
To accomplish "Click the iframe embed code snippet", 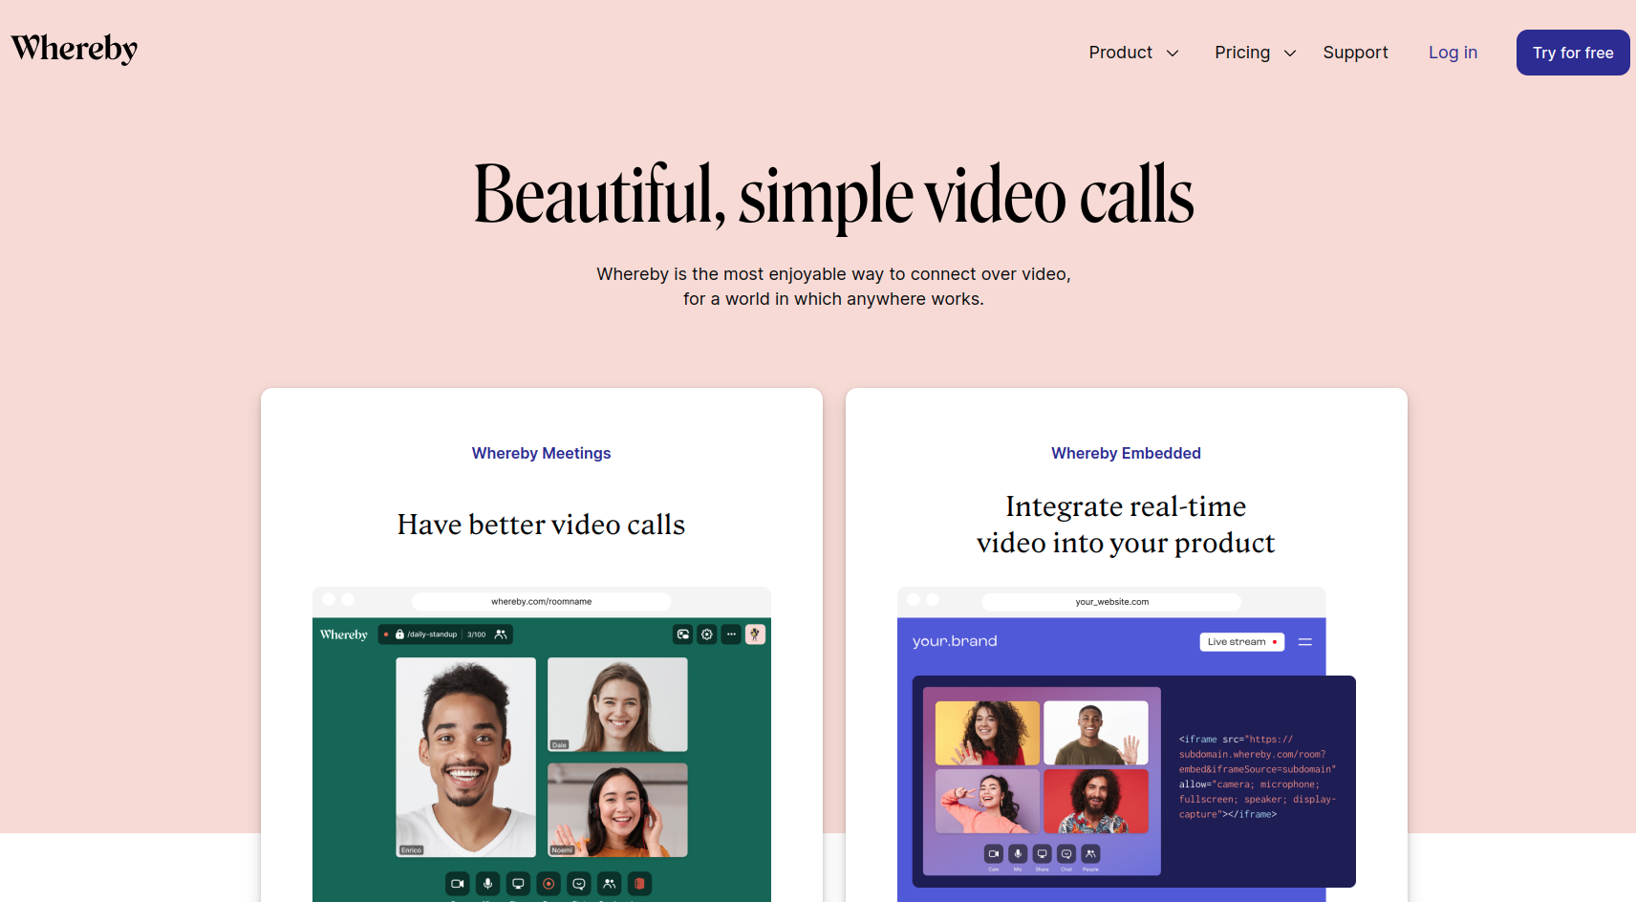I will click(x=1258, y=777).
